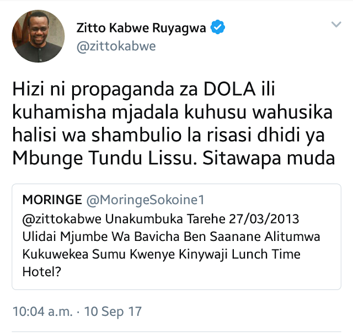Click the phrase "Sitawapa muda"
Screen dimensions: 353x333
(x=269, y=158)
